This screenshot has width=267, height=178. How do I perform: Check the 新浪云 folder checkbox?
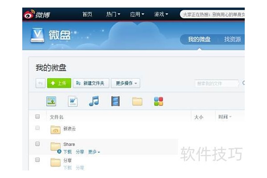pos(37,128)
